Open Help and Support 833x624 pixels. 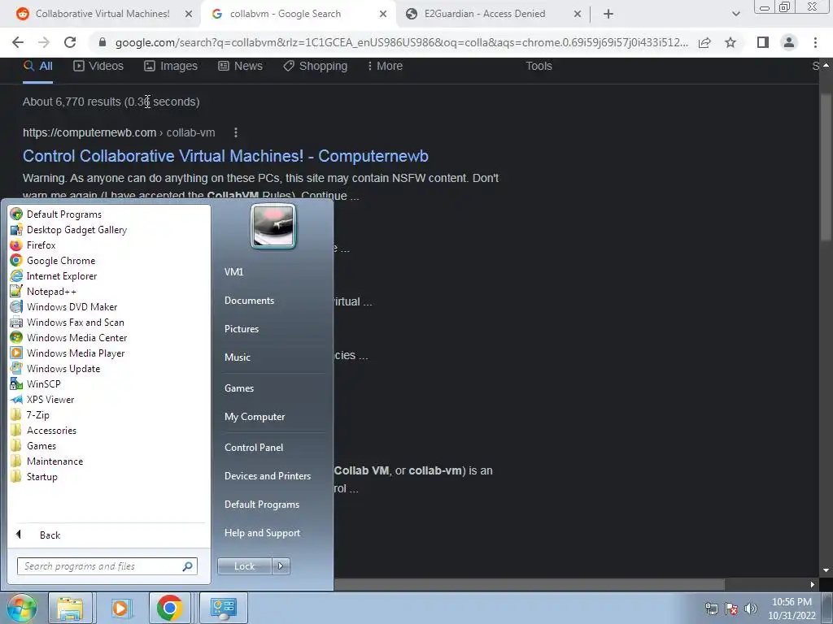click(262, 533)
